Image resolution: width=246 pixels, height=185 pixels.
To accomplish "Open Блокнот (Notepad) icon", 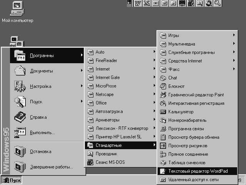I will (163, 86).
